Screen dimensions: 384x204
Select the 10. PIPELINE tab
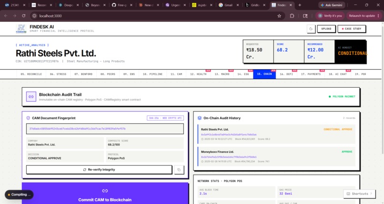[152, 74]
